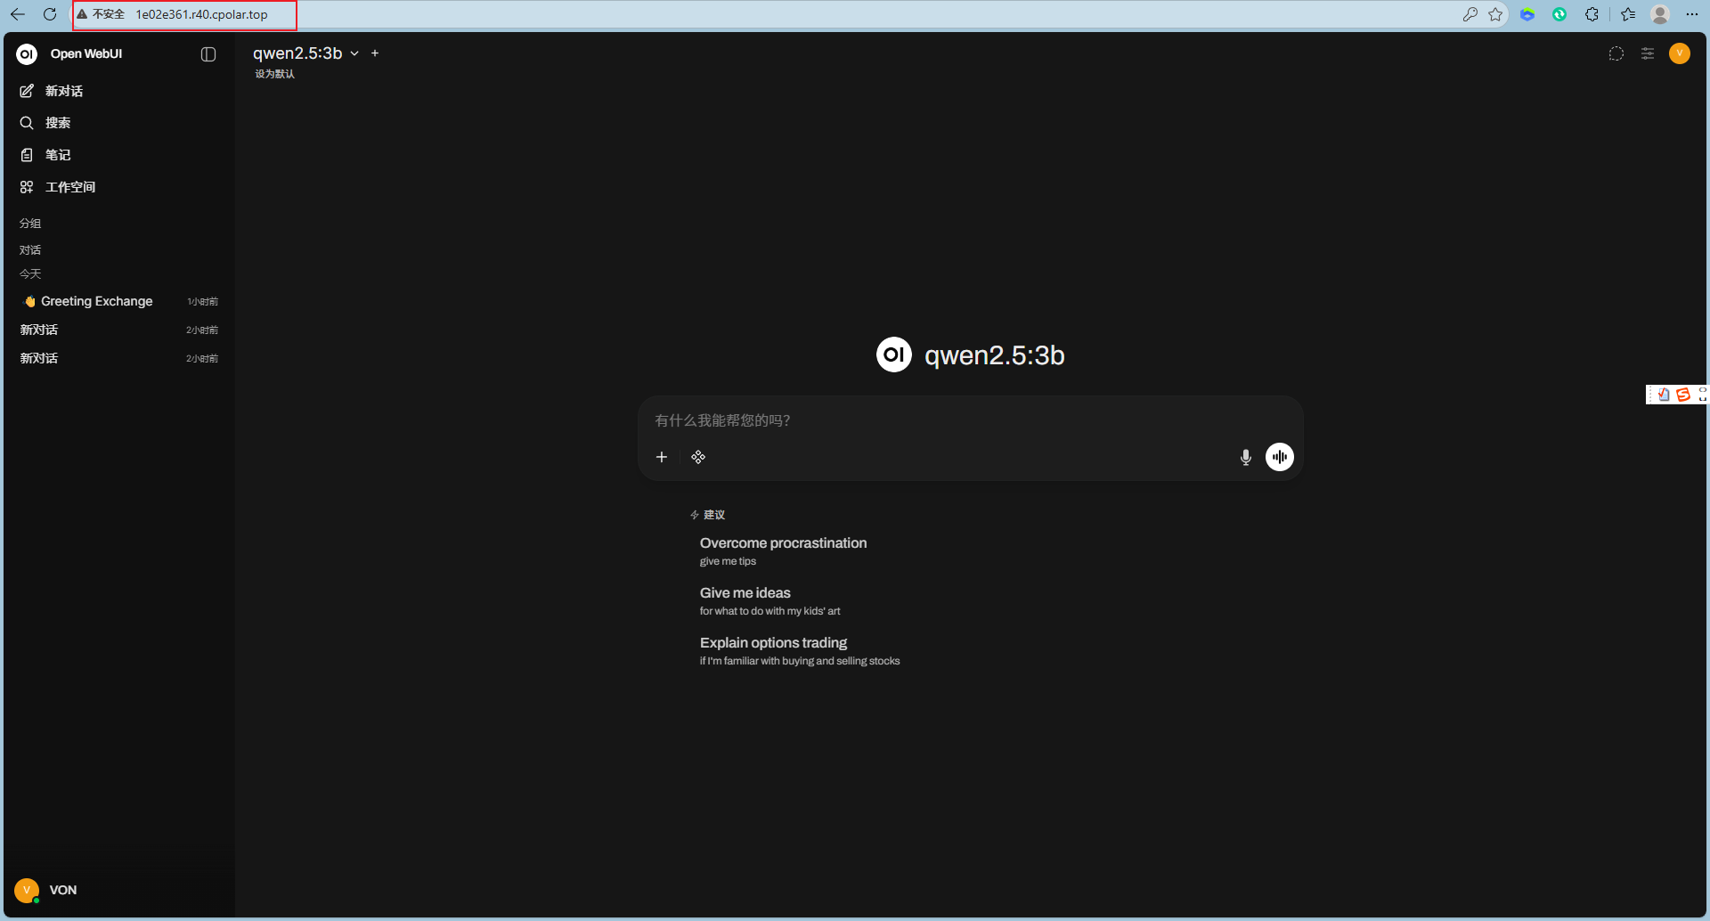Start voice mode with waveform button

pyautogui.click(x=1280, y=457)
